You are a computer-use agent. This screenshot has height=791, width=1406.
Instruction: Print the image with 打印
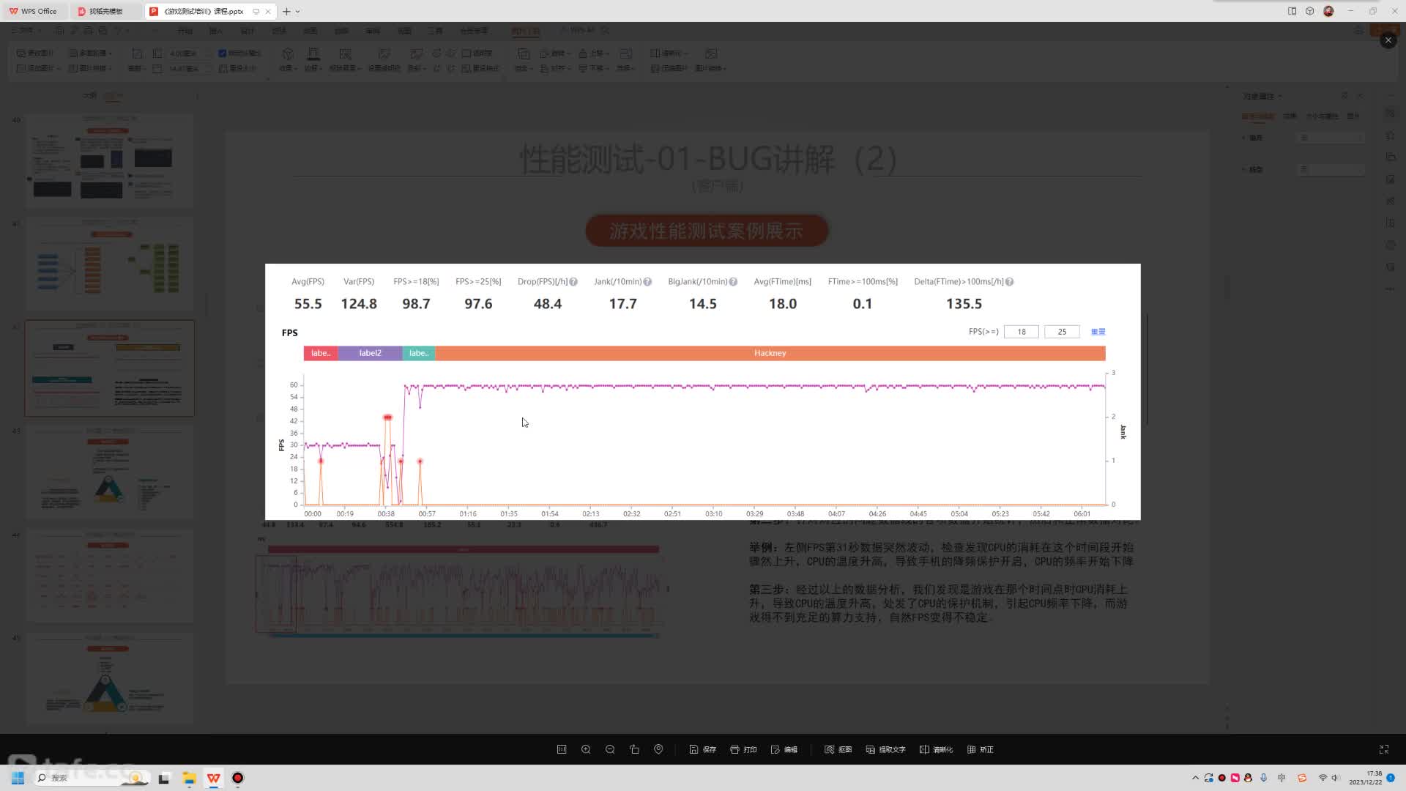pos(743,749)
